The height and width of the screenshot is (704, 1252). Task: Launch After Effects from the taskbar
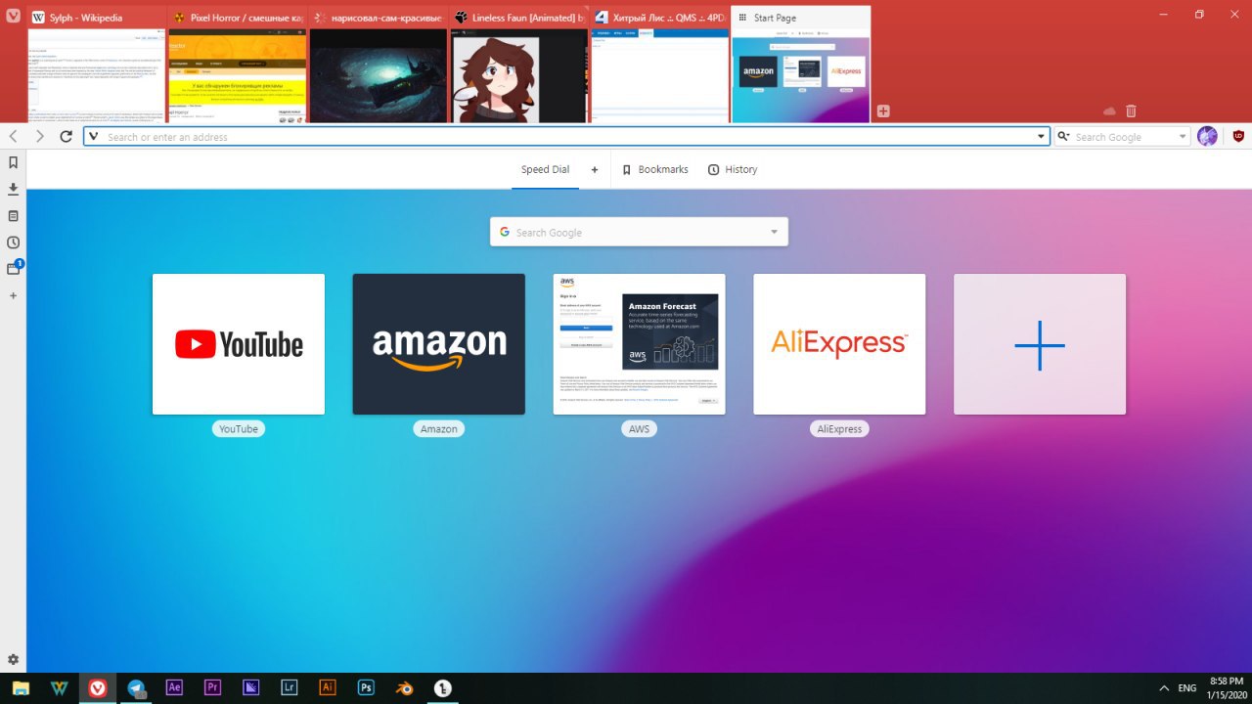click(174, 687)
